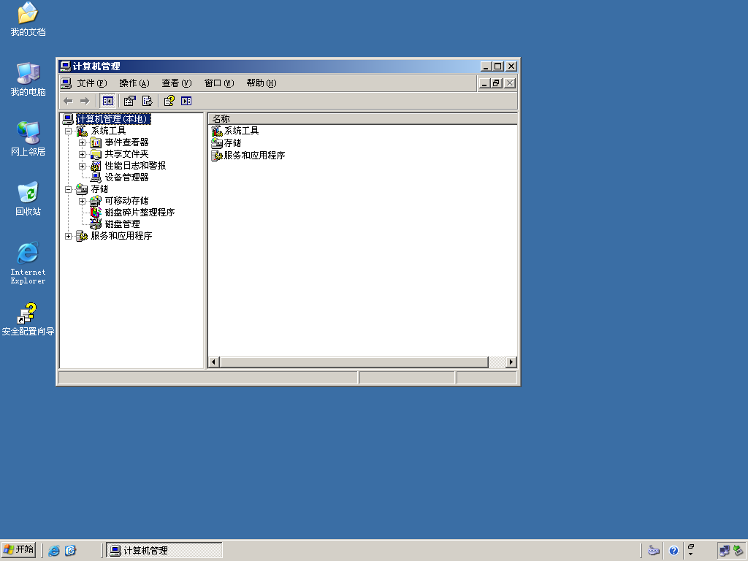Select 系统工具 in the left tree
748x561 pixels.
(x=108, y=131)
